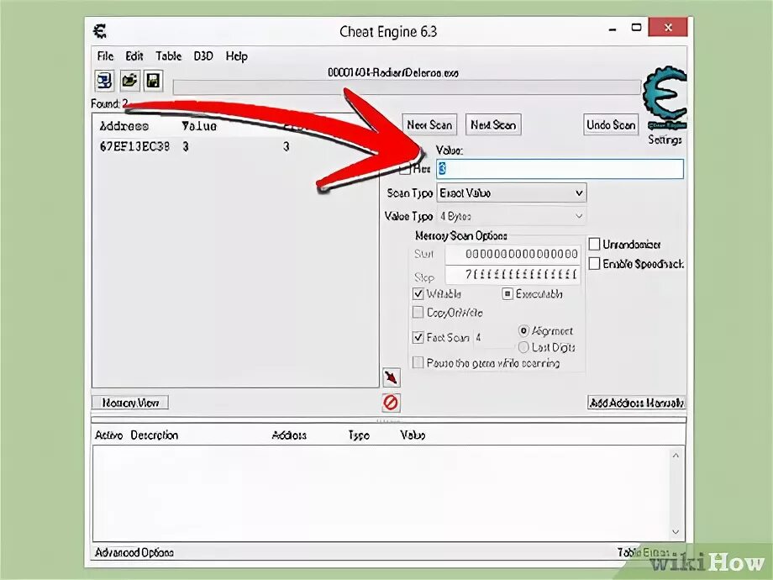Open the process list computer icon
The width and height of the screenshot is (773, 580).
[x=104, y=81]
